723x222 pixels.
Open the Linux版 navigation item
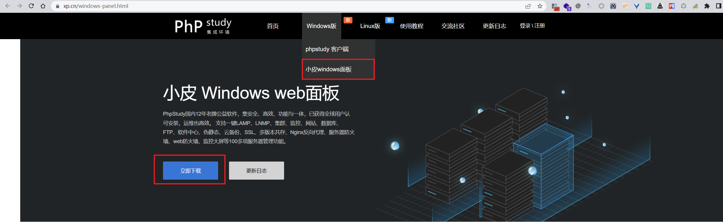point(370,26)
